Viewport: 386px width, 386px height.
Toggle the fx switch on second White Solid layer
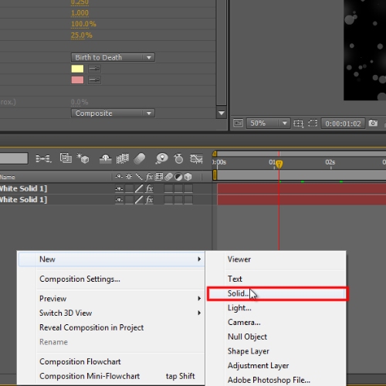point(149,200)
